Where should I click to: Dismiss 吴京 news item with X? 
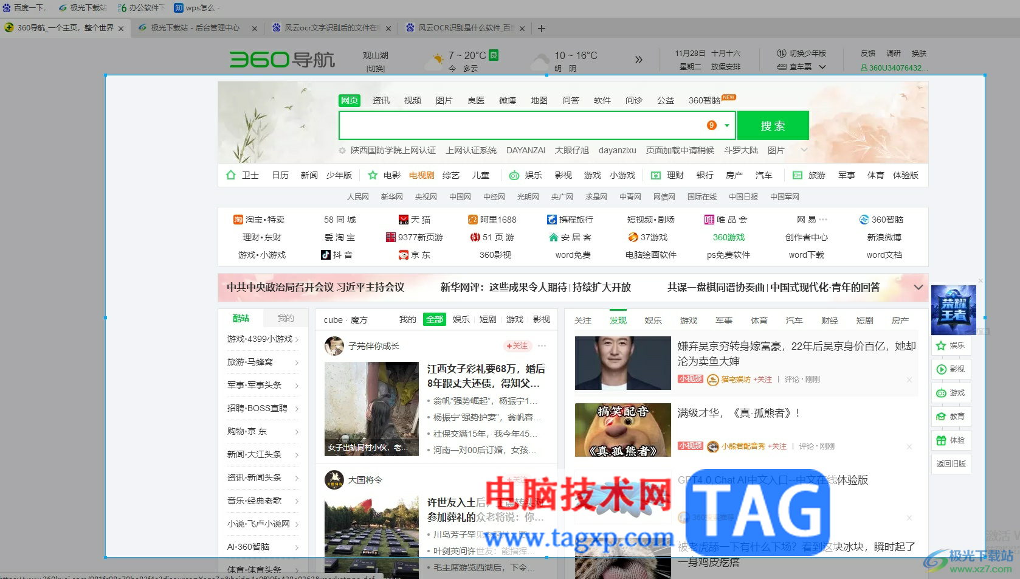(909, 380)
